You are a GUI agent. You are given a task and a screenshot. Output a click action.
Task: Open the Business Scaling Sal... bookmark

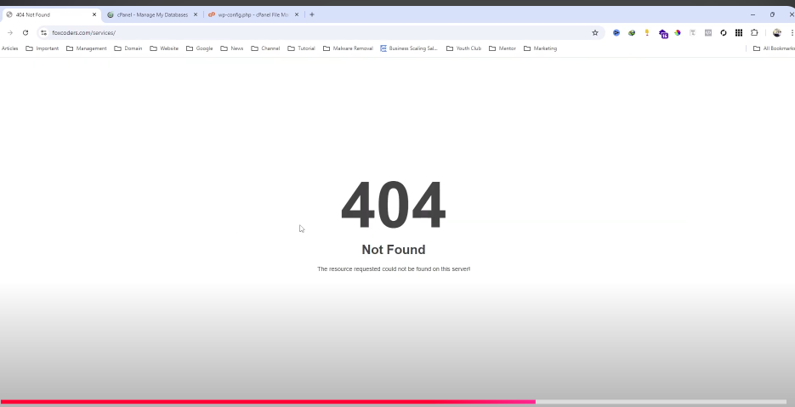408,48
